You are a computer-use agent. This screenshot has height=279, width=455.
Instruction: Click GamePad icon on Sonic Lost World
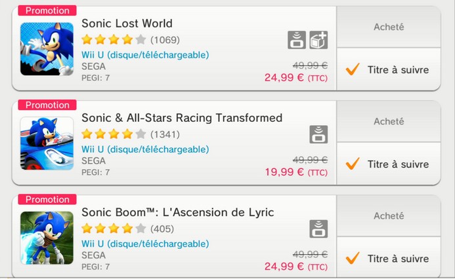(x=297, y=40)
